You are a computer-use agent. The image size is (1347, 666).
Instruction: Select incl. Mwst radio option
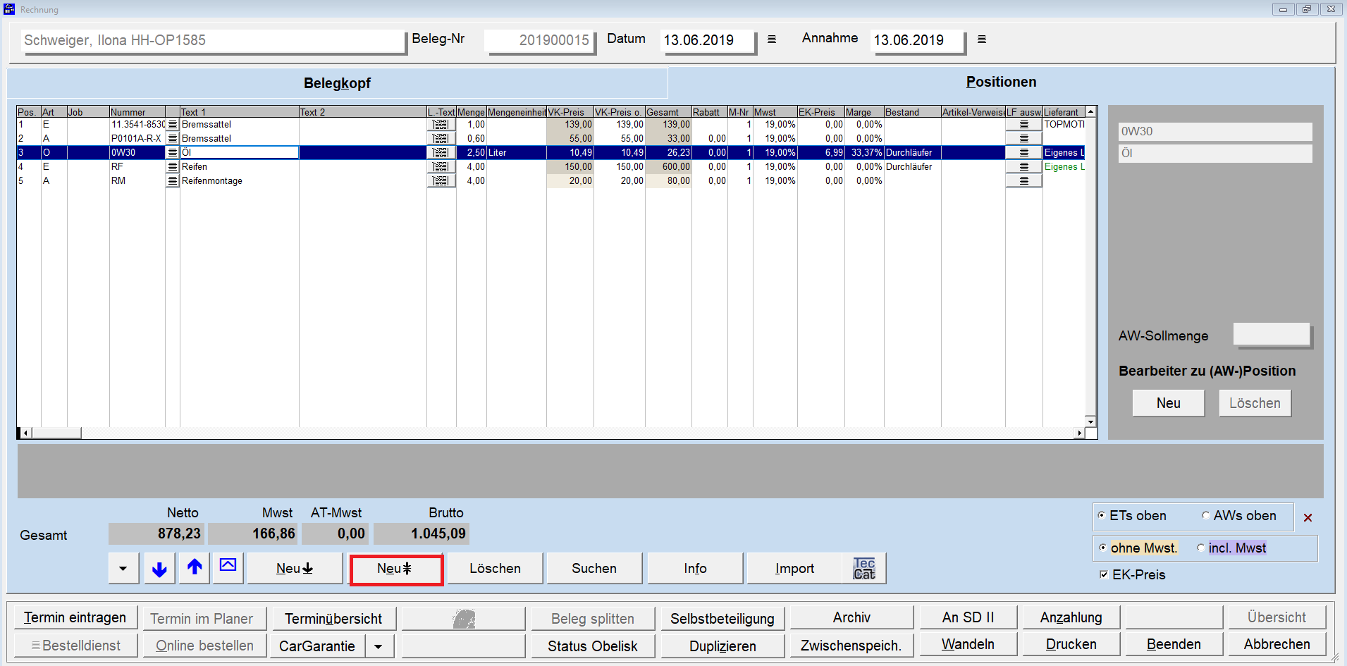(x=1200, y=548)
